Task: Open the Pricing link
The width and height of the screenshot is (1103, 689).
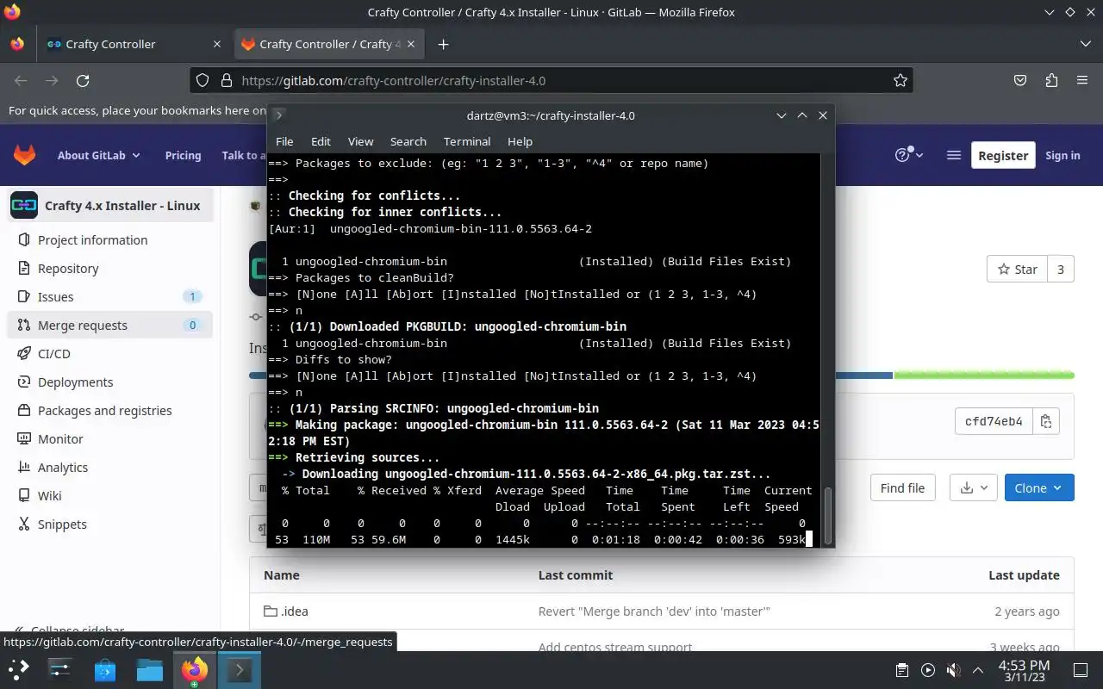Action: 183,155
